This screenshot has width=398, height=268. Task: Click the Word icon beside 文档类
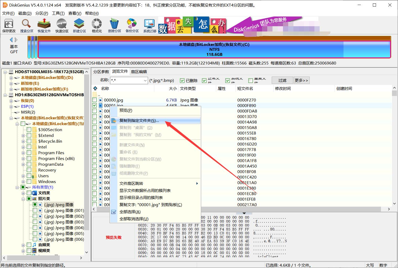[34, 193]
